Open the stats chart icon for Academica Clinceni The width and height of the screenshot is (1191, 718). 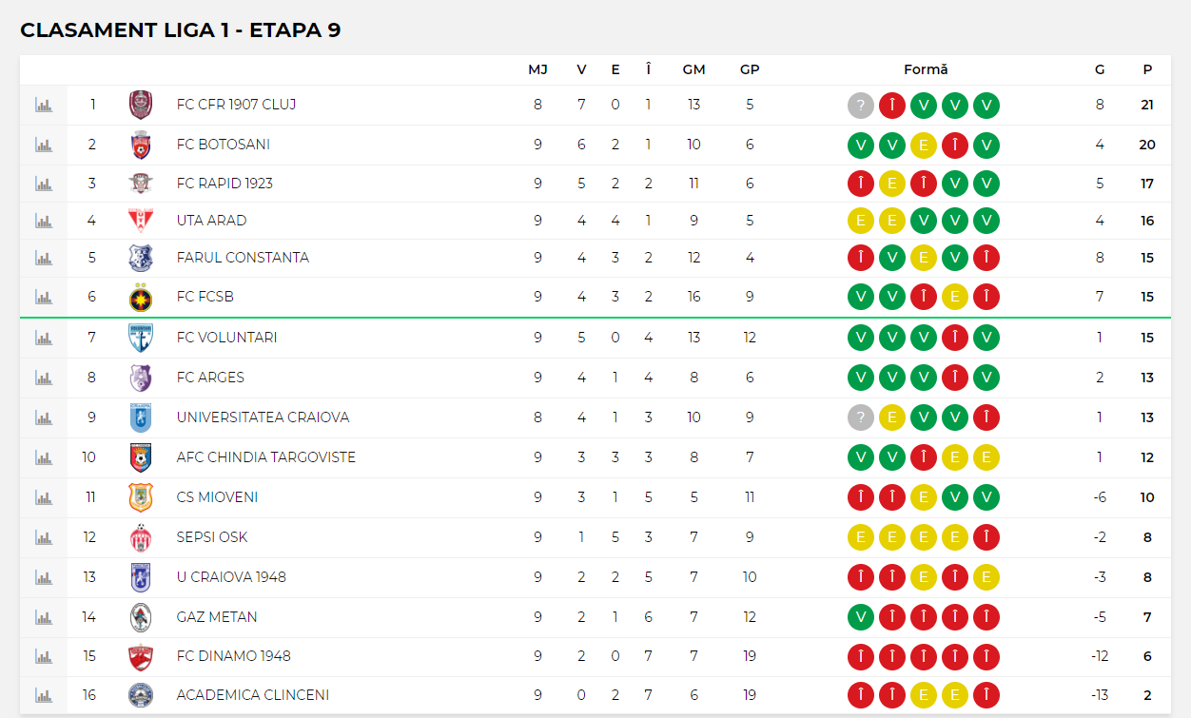click(x=44, y=695)
